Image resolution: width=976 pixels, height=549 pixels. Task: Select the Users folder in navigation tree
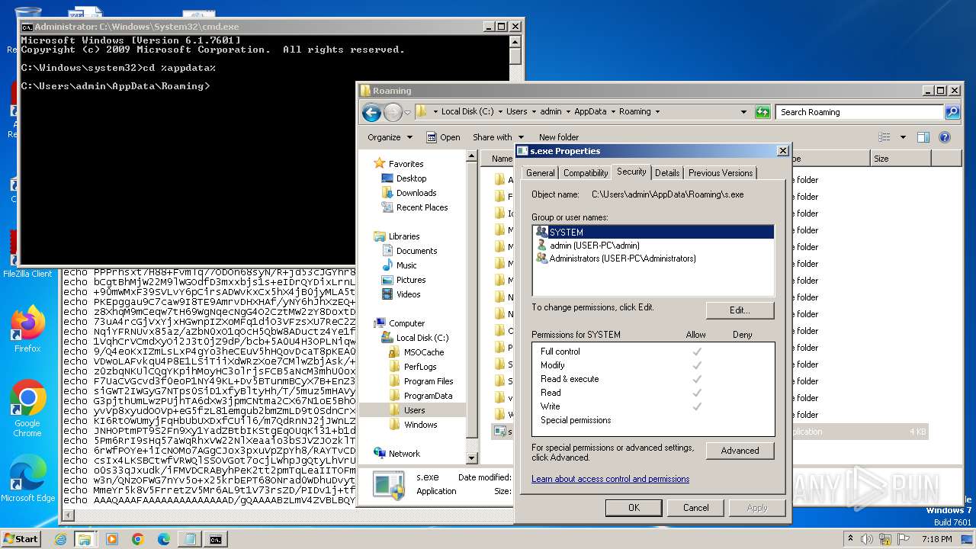click(415, 410)
